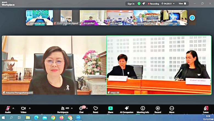Open the View layout menu

(182, 4)
